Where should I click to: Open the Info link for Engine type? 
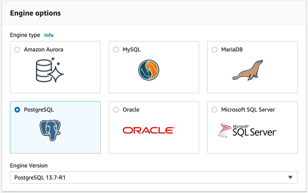48,35
